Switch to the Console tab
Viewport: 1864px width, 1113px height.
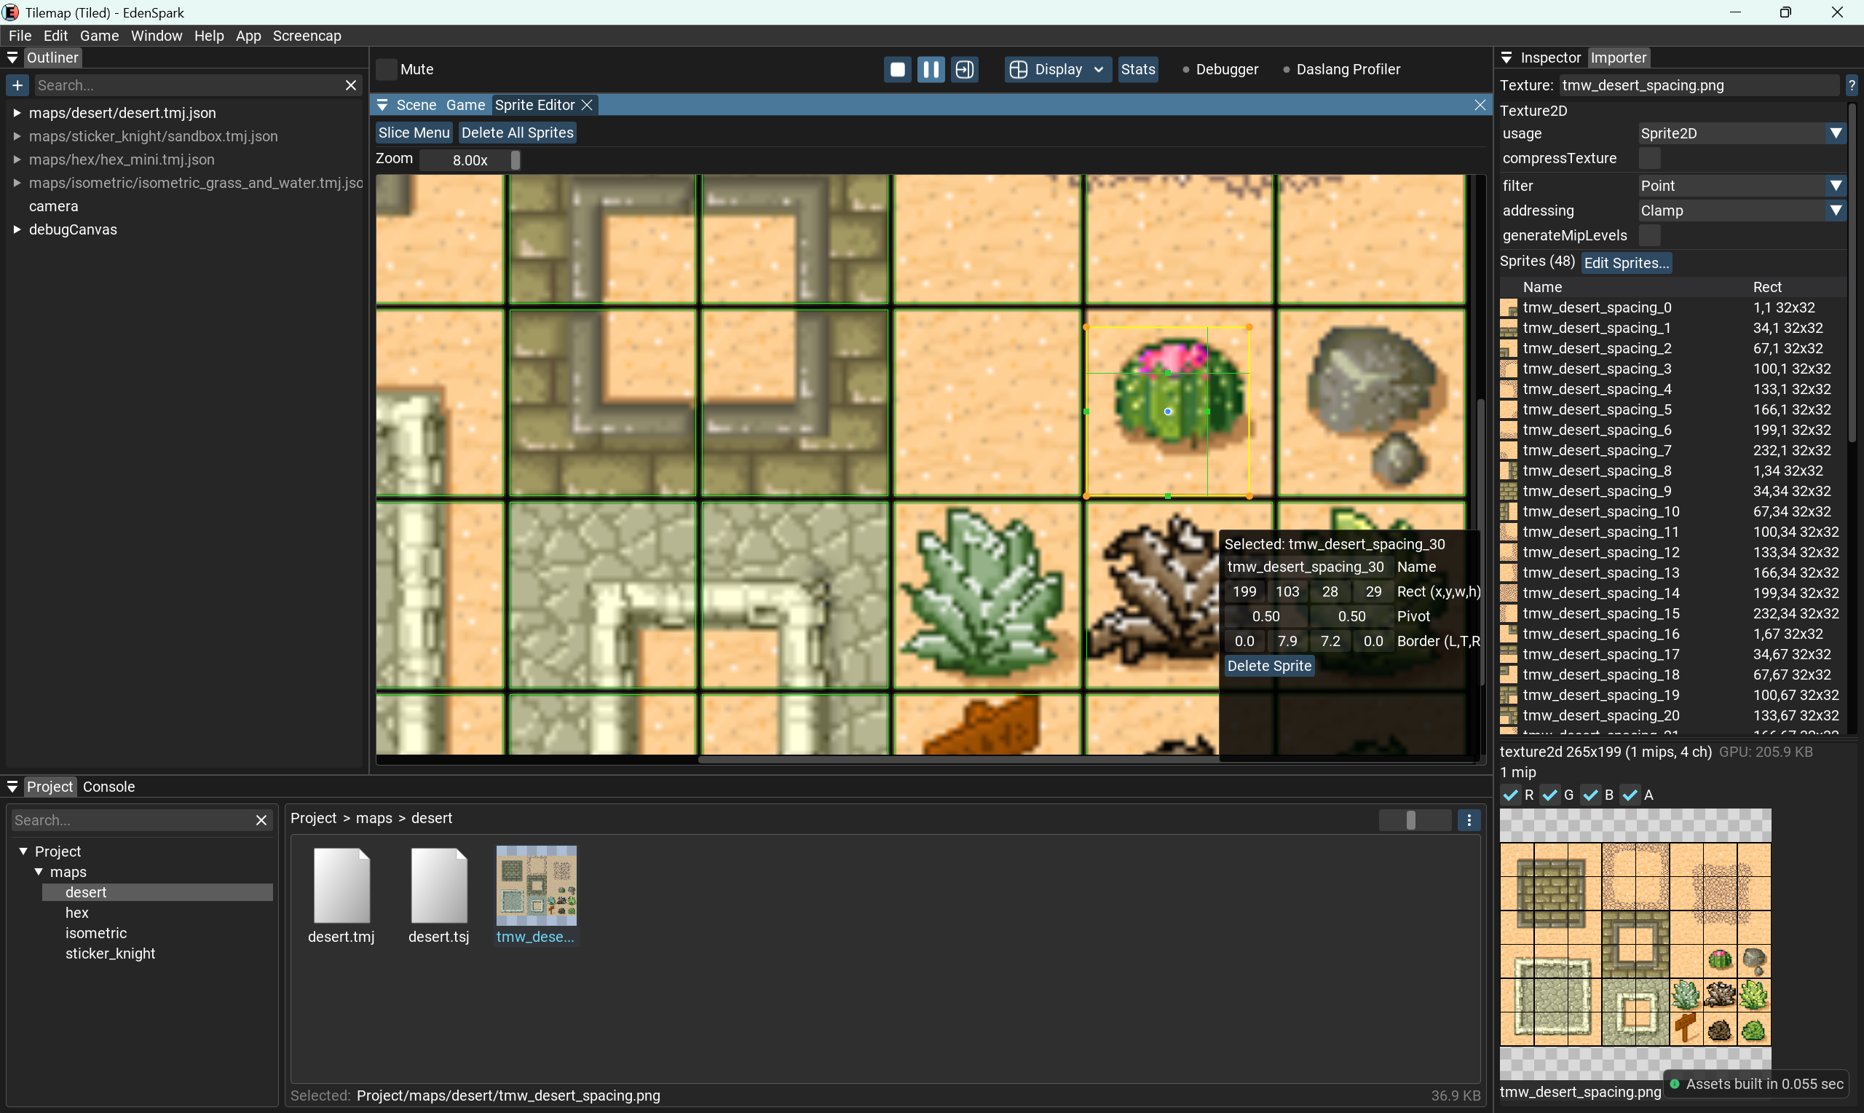[x=108, y=787]
